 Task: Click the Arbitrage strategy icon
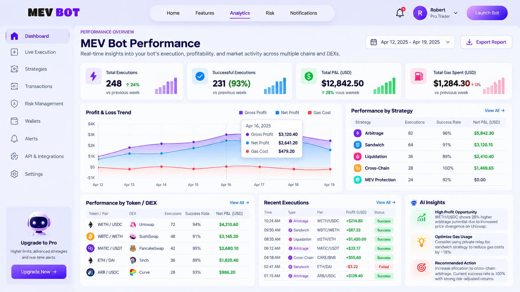[358, 133]
